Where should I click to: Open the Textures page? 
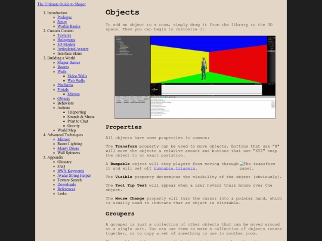click(64, 35)
